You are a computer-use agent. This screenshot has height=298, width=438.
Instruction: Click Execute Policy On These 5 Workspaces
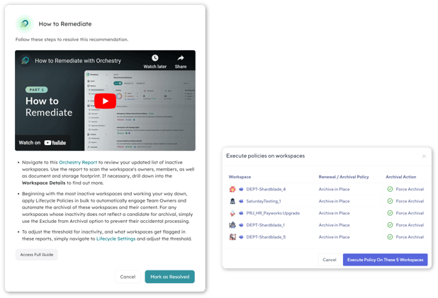pos(385,260)
